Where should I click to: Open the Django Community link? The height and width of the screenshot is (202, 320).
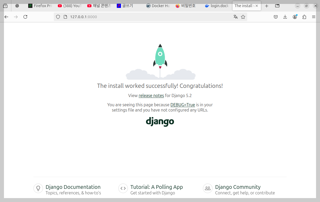click(238, 187)
